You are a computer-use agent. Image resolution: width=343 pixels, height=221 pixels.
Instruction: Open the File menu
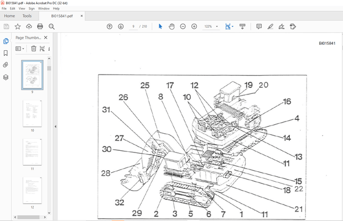click(4, 8)
